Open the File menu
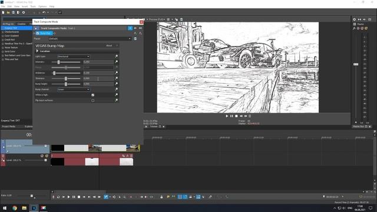The height and width of the screenshot is (212, 377). [x=3, y=6]
